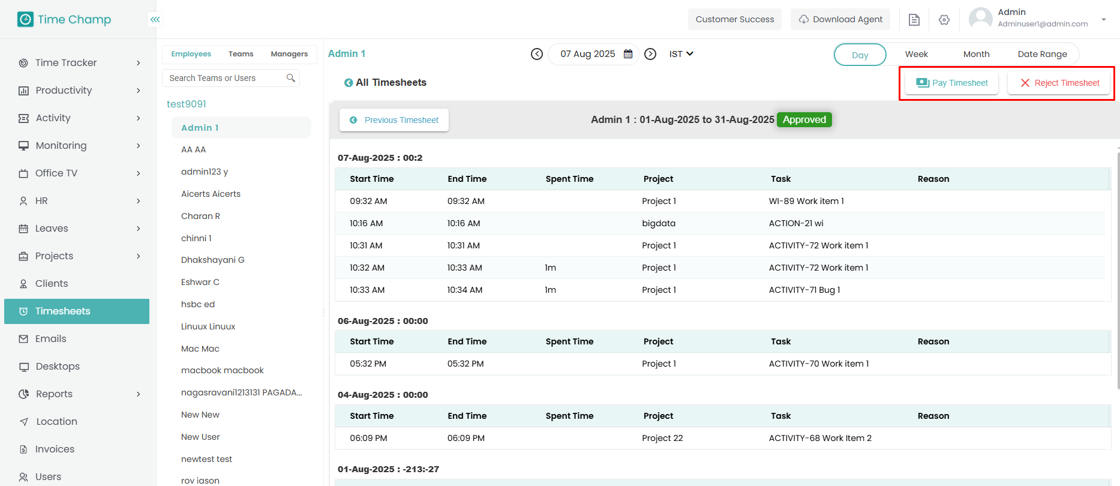Click Productivity sidebar icon
Image resolution: width=1120 pixels, height=486 pixels.
pos(23,91)
